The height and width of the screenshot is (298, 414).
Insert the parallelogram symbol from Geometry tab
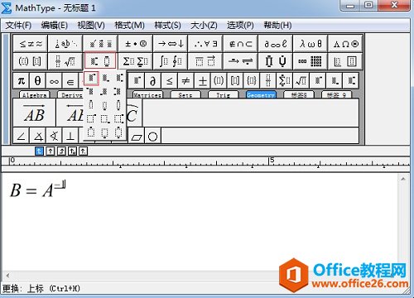137,136
